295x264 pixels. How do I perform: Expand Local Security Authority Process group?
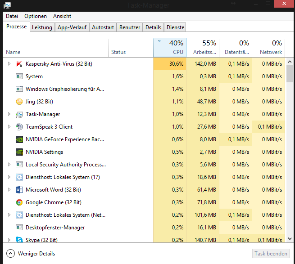tap(9, 165)
